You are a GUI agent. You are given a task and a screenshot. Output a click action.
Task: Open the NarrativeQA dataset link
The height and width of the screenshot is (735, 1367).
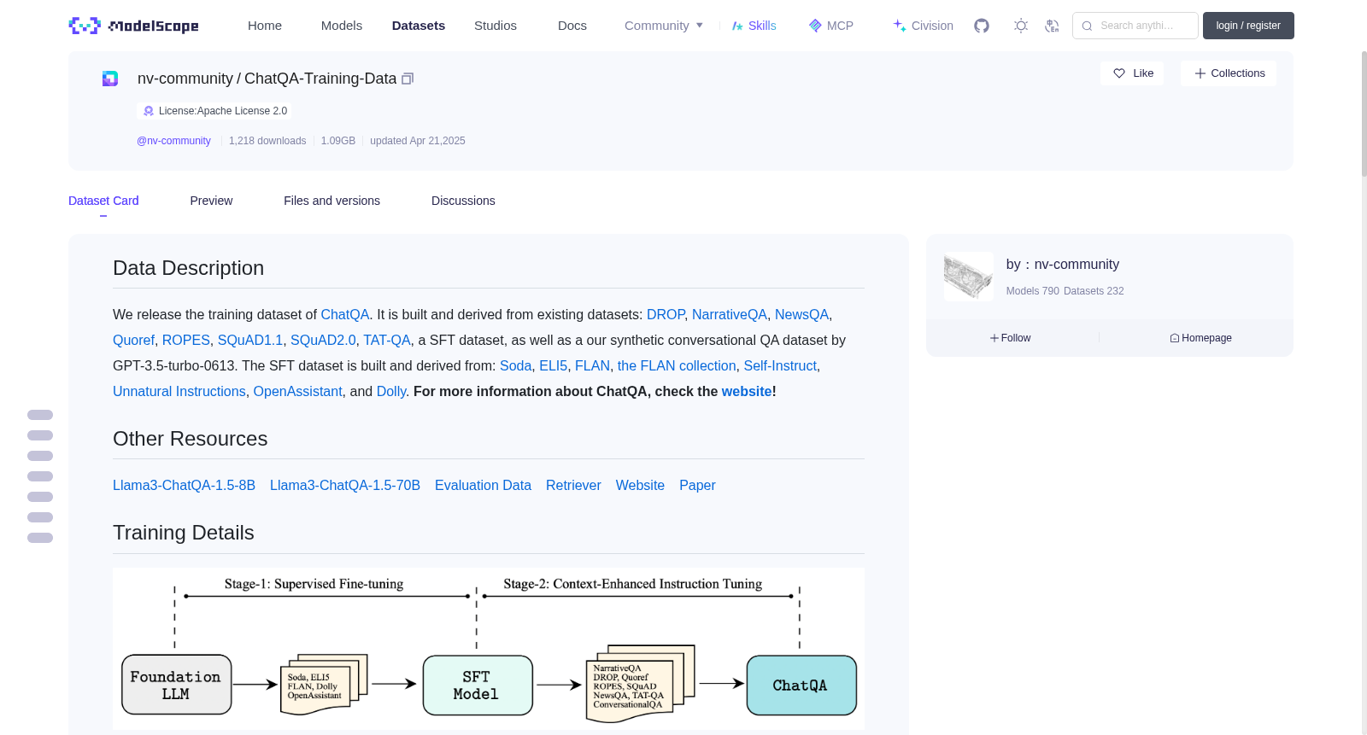point(730,315)
